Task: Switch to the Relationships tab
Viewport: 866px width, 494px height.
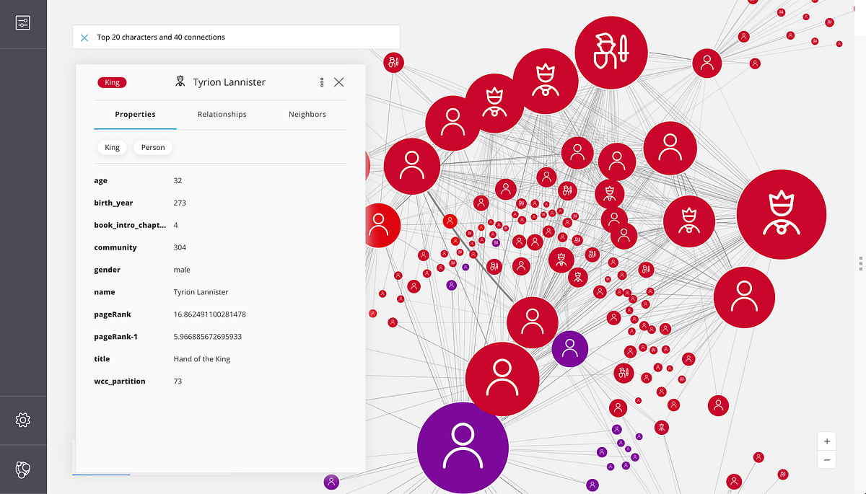Action: tap(221, 114)
